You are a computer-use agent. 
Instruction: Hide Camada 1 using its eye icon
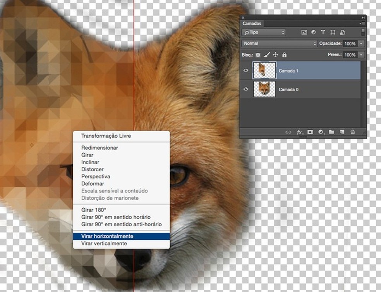click(246, 71)
